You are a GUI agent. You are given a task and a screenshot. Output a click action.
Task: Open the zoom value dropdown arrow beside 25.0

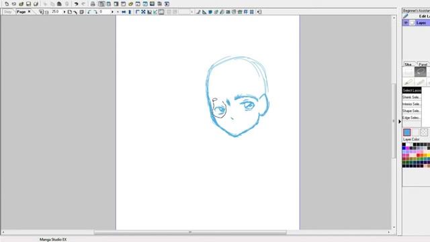64,12
